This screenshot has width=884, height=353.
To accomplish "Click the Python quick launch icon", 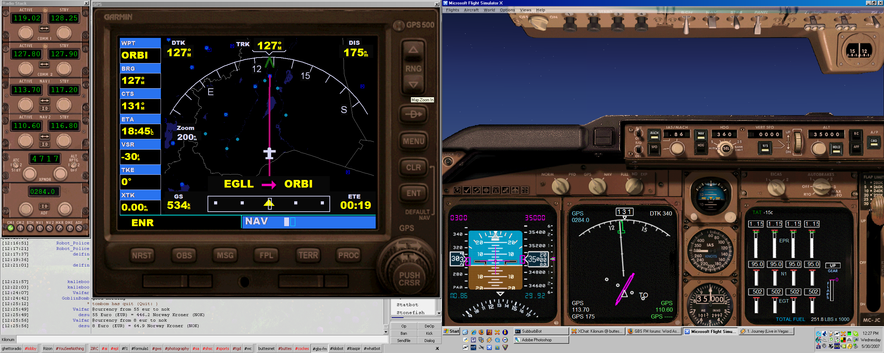I will [x=465, y=340].
